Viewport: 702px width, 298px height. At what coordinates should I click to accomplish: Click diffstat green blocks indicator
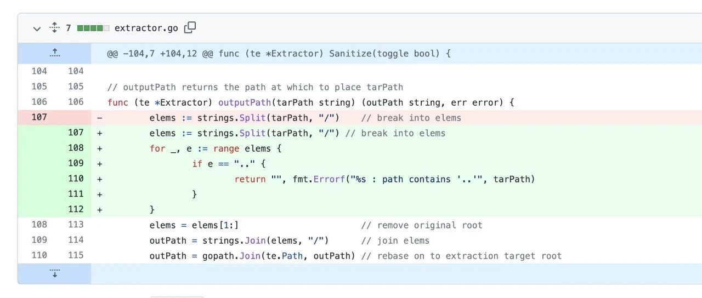point(93,28)
